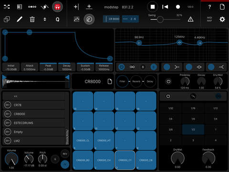Toggle the small Q button beside Pitch knob
Viewport: 229px width, 172px height.
tap(55, 159)
